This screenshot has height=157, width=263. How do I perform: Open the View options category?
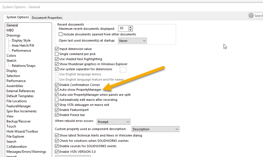(x=10, y=116)
